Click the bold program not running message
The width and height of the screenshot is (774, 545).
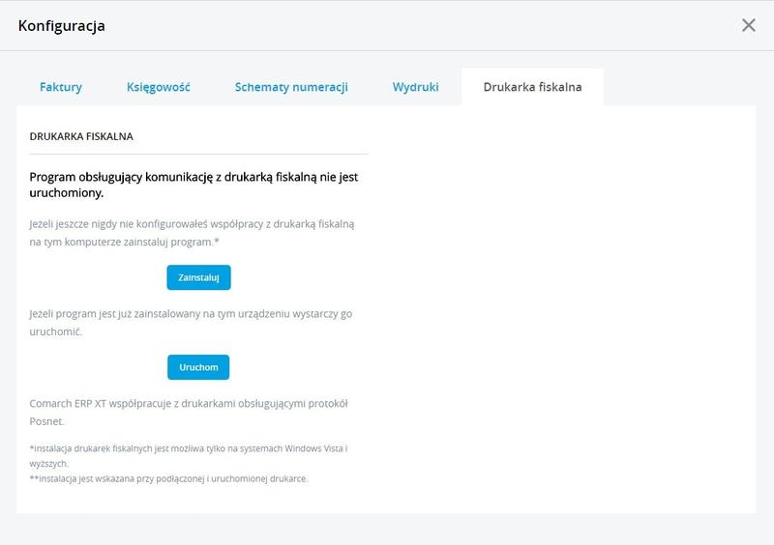click(x=193, y=185)
